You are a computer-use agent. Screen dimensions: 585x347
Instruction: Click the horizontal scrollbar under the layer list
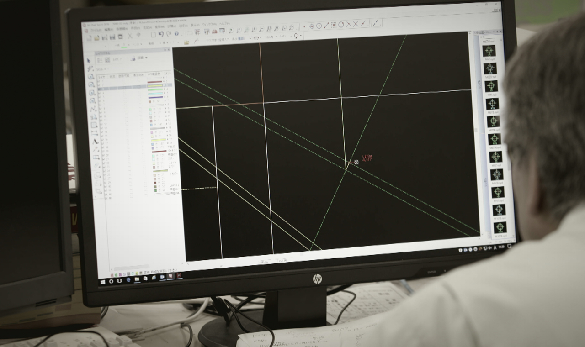pyautogui.click(x=132, y=268)
